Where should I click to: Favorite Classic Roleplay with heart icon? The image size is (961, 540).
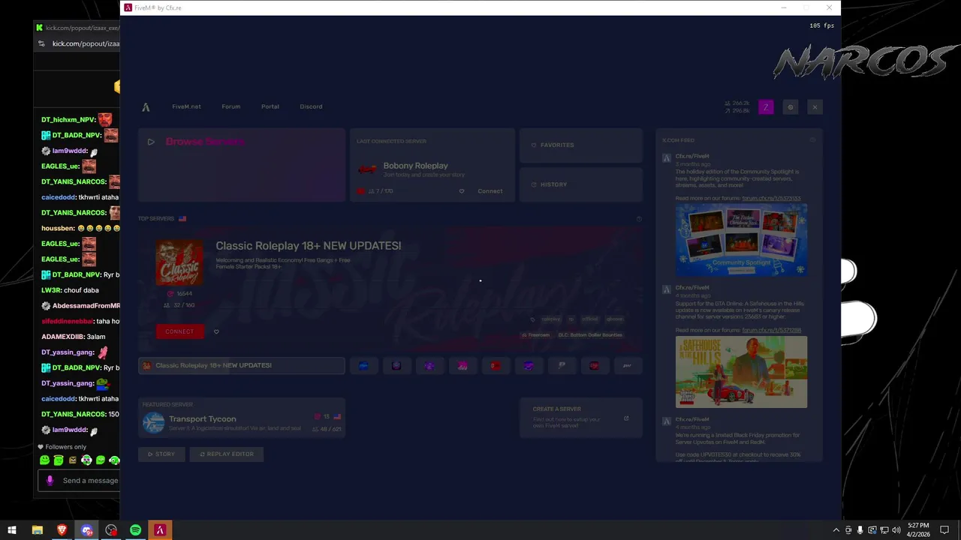coord(216,331)
